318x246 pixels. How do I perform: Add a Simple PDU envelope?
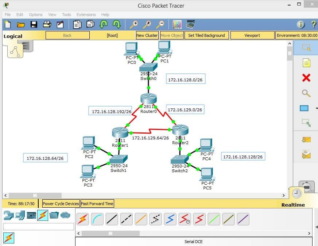tap(306, 140)
